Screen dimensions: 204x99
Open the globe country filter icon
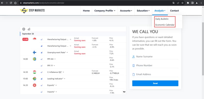coord(23,29)
